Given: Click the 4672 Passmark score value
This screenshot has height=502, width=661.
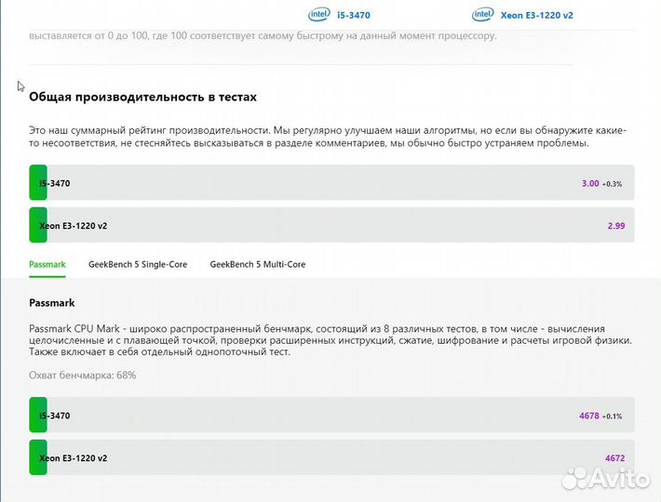Looking at the screenshot, I should coord(614,458).
